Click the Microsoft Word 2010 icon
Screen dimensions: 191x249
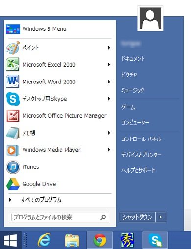coord(13,82)
